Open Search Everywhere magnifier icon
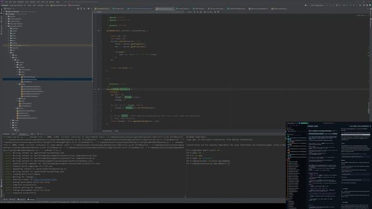372x209 pixels. (364, 5)
